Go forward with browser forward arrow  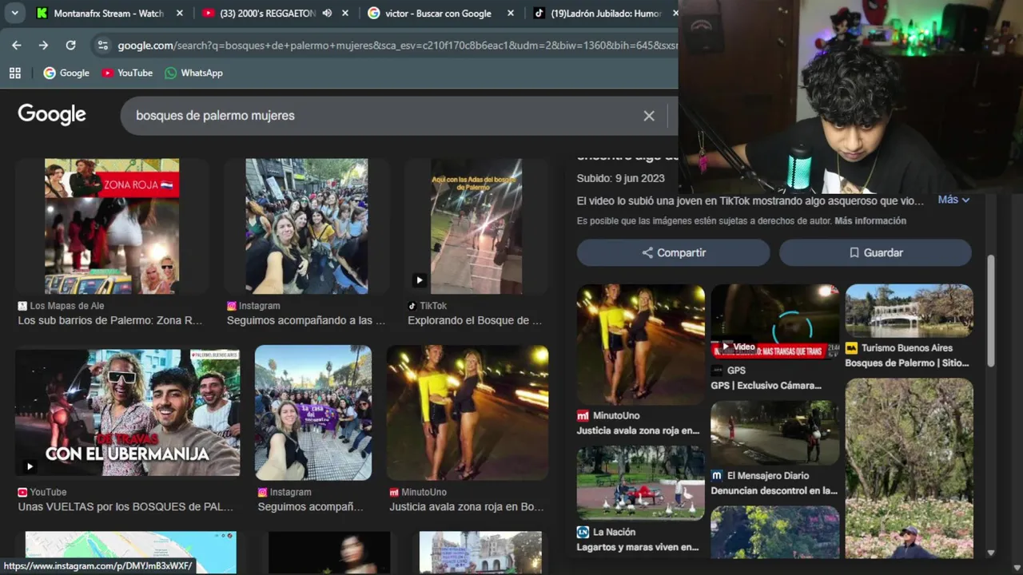[43, 46]
